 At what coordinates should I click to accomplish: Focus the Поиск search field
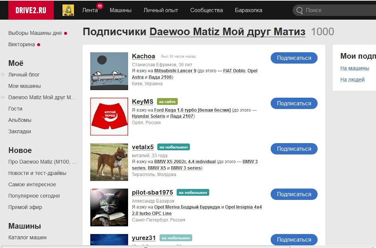pos(334,10)
